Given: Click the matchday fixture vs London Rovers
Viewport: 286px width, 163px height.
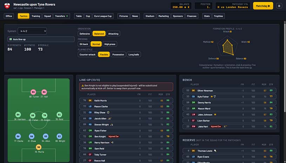Looking at the screenshot, I should [233, 6].
